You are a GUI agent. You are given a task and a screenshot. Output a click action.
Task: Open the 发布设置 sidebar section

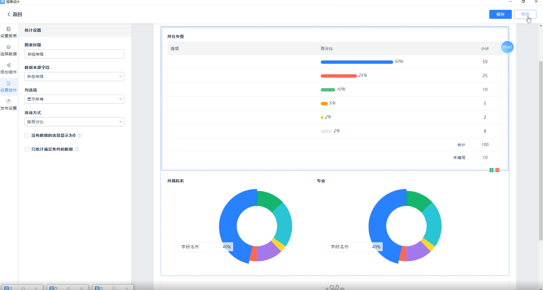(8, 105)
